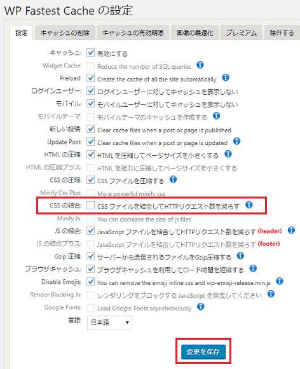This screenshot has height=369, width=300.
Task: Uncheck the JS の結合 checkbox
Action: coord(90,230)
